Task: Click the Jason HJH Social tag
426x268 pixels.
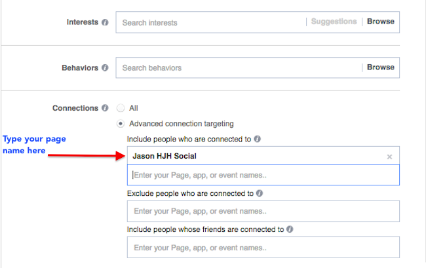Action: pyautogui.click(x=165, y=156)
